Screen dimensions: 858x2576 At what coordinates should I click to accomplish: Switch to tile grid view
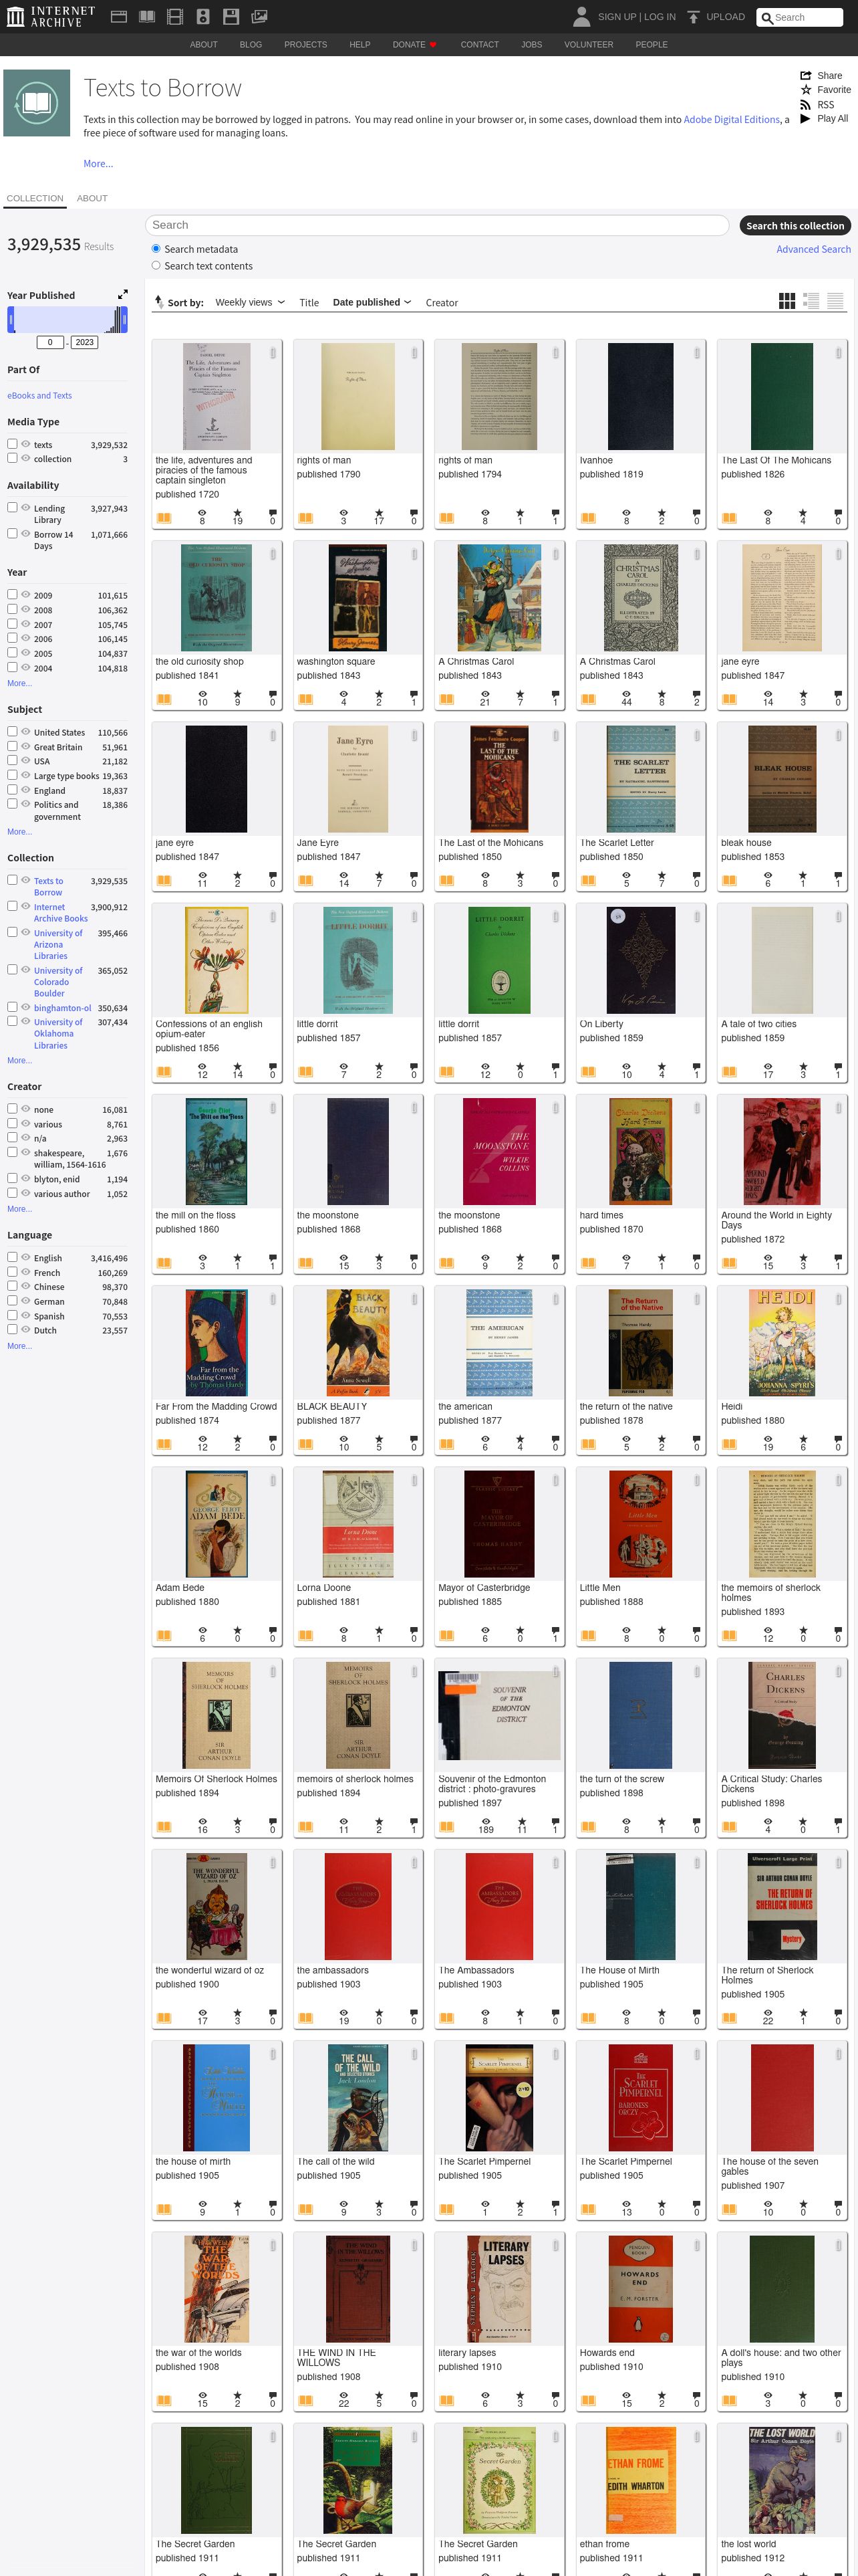[787, 301]
